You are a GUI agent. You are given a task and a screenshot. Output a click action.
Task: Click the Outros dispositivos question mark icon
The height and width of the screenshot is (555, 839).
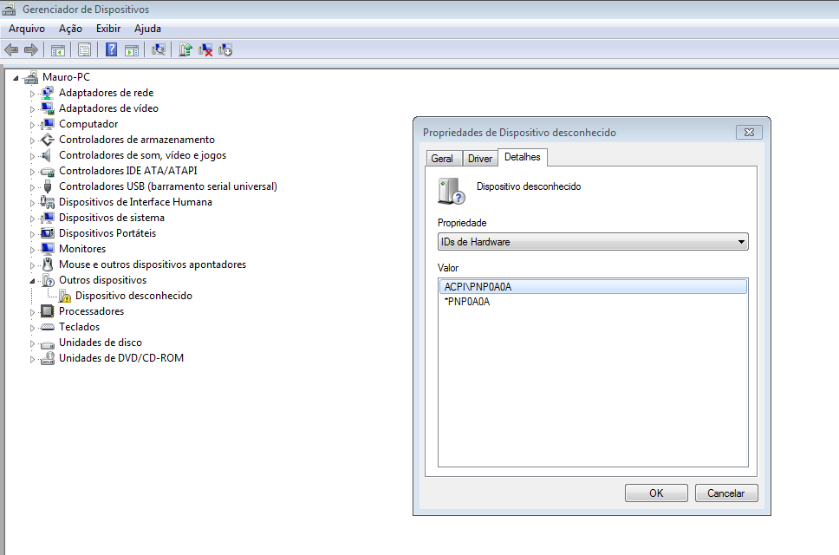(x=48, y=280)
